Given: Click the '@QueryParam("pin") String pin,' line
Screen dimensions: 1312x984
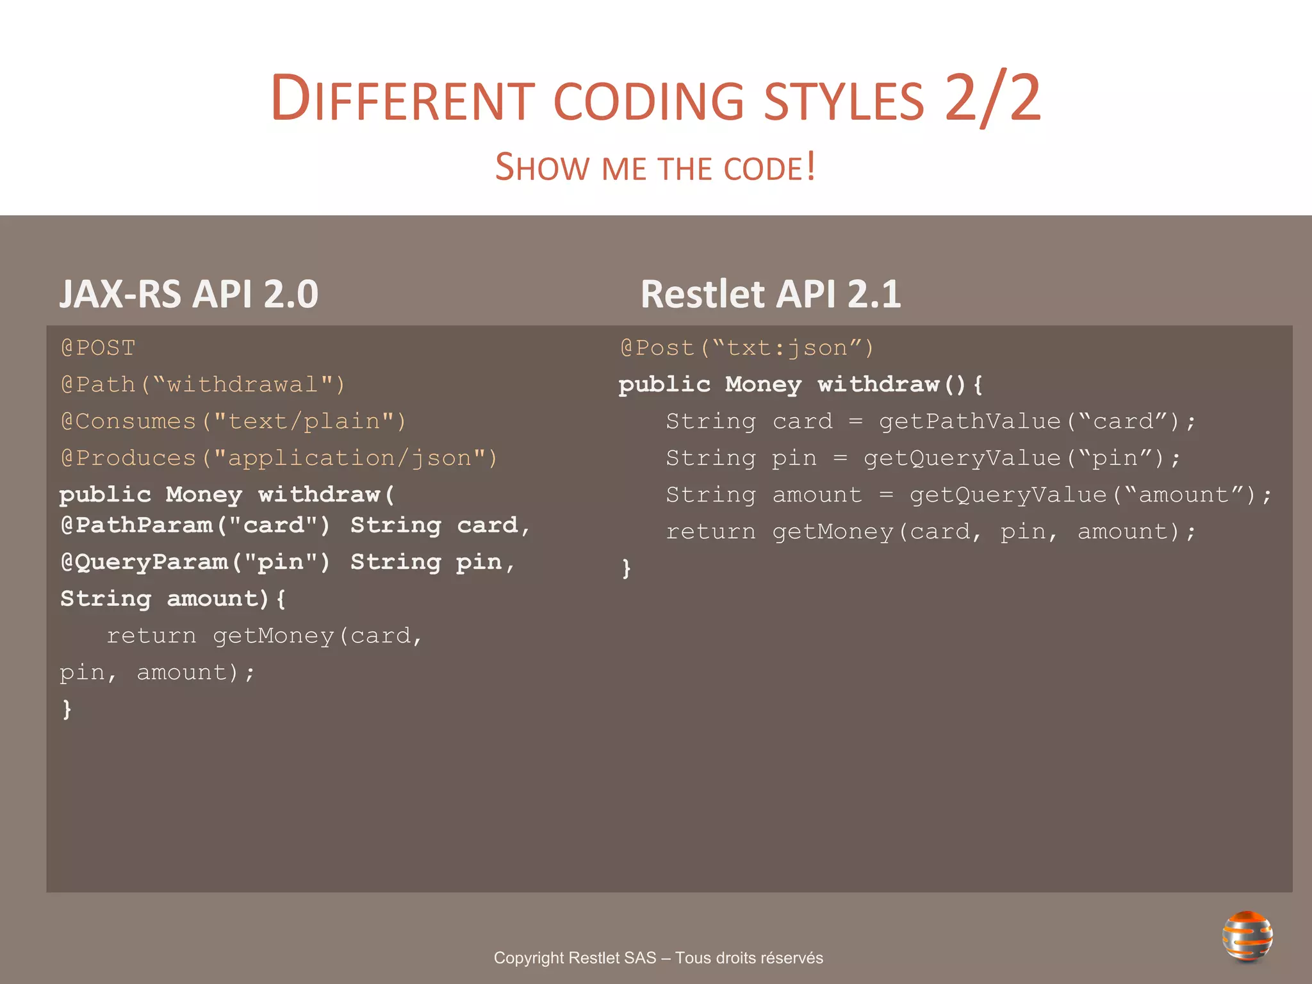Looking at the screenshot, I should [x=288, y=562].
